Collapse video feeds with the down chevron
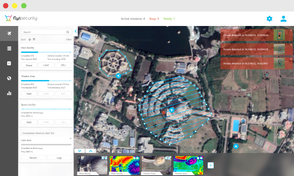Viewport: 294px width, 176px height. tap(79, 151)
